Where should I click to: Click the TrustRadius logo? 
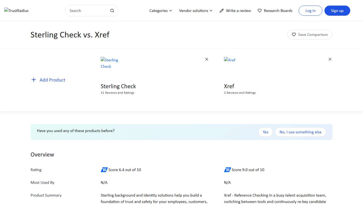point(16,11)
